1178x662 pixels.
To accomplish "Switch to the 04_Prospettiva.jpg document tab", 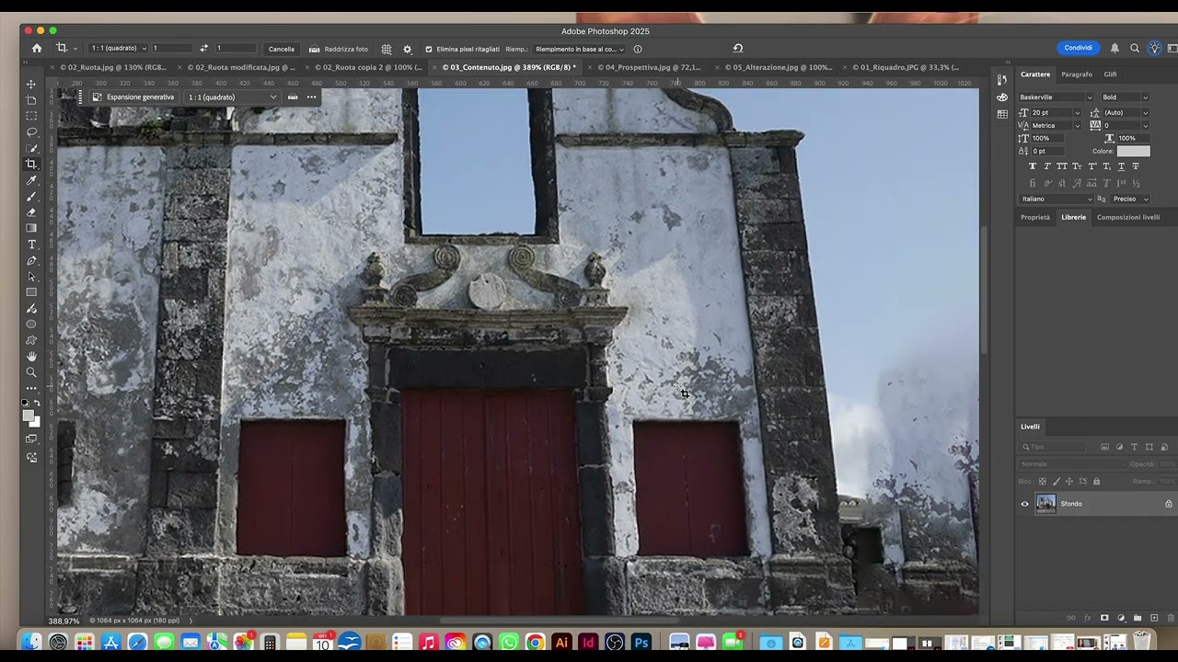I will [x=649, y=67].
